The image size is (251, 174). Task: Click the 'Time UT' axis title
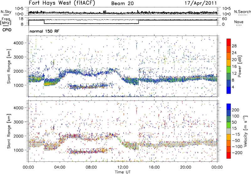click(123, 172)
